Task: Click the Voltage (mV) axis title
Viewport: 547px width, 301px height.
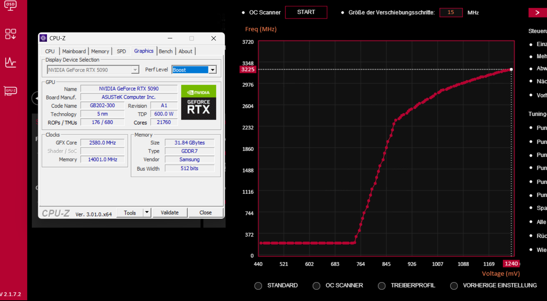Action: 501,274
